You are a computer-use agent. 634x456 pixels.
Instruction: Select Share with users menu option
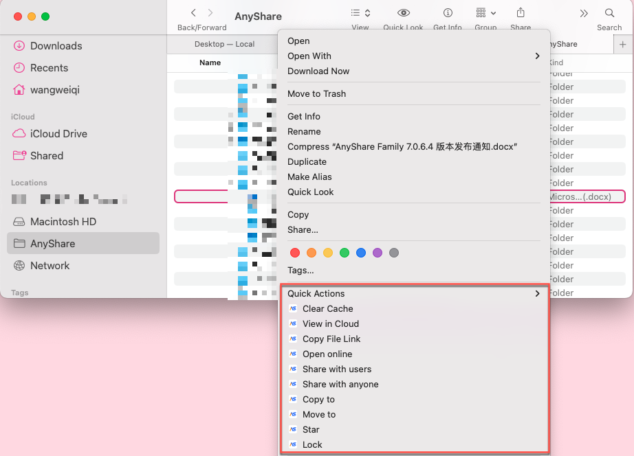(337, 369)
